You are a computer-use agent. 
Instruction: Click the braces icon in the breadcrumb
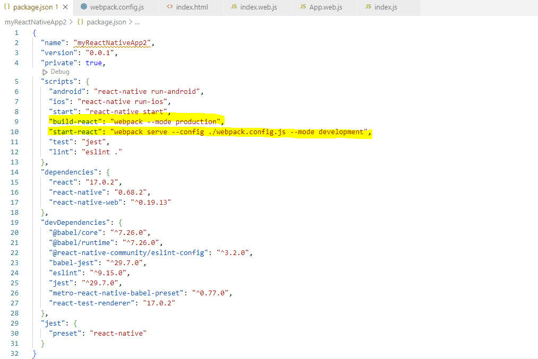[x=80, y=22]
